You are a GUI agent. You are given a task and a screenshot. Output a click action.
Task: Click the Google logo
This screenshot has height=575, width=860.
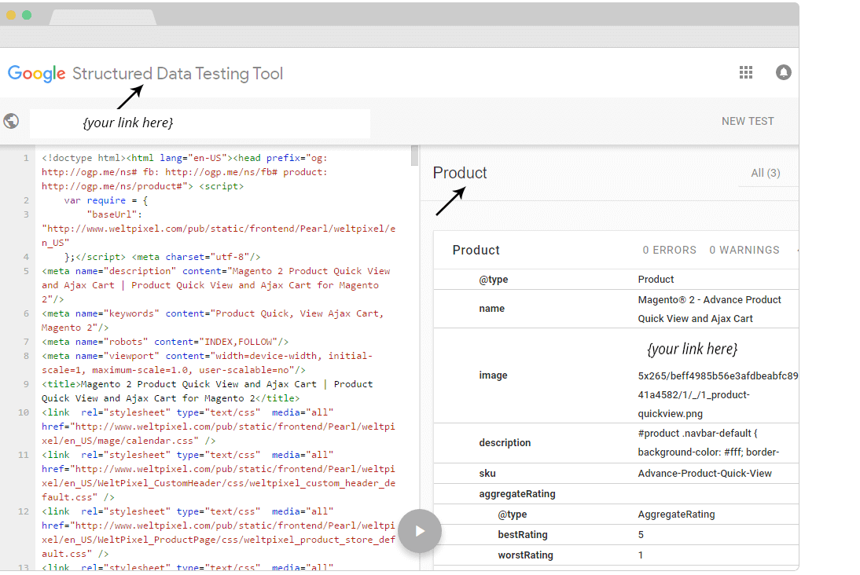coord(36,74)
